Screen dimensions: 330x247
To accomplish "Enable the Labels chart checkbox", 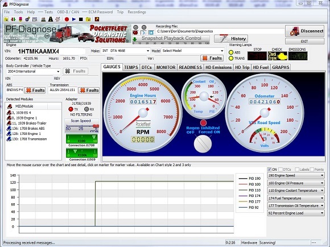I will (x=297, y=169).
